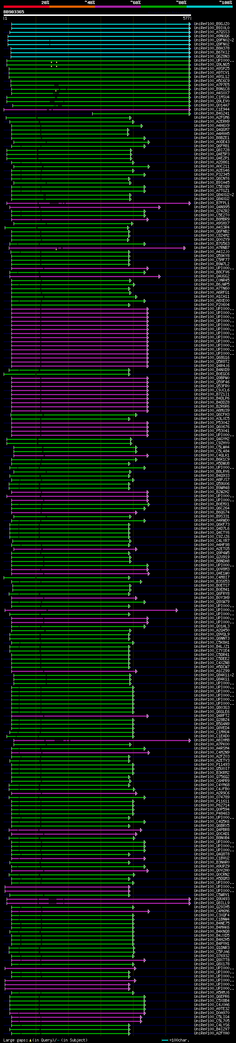Select hit label UniRef100_B7FPL1
This screenshot has height=1043, width=236.
[x=212, y=203]
